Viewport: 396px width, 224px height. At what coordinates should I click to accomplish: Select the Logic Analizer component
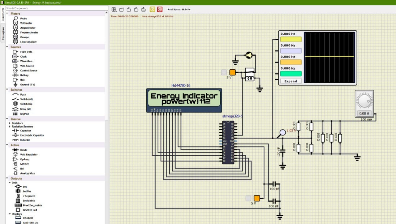[x=25, y=42]
